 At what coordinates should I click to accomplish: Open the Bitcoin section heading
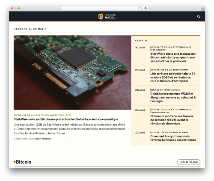pyautogui.click(x=24, y=162)
